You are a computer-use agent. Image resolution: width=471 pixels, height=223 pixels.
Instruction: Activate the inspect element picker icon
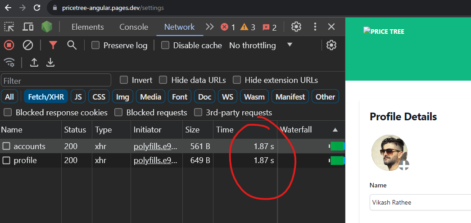[9, 27]
